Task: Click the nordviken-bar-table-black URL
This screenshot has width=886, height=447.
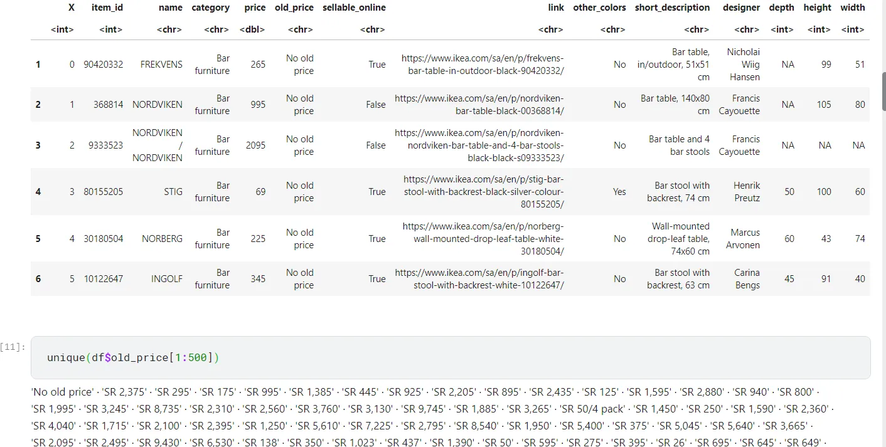Action: click(479, 105)
